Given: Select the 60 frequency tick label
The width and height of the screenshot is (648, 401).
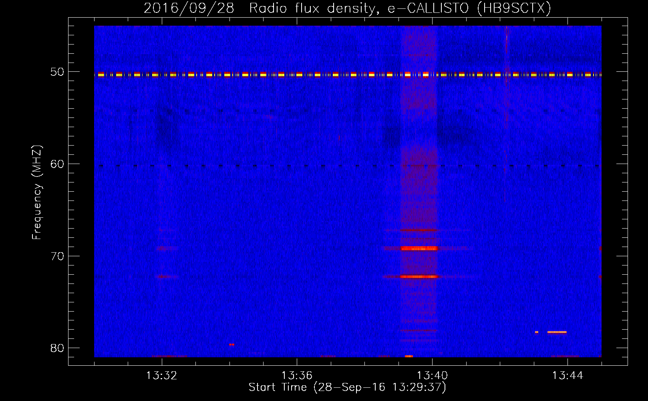Looking at the screenshot, I should [57, 164].
